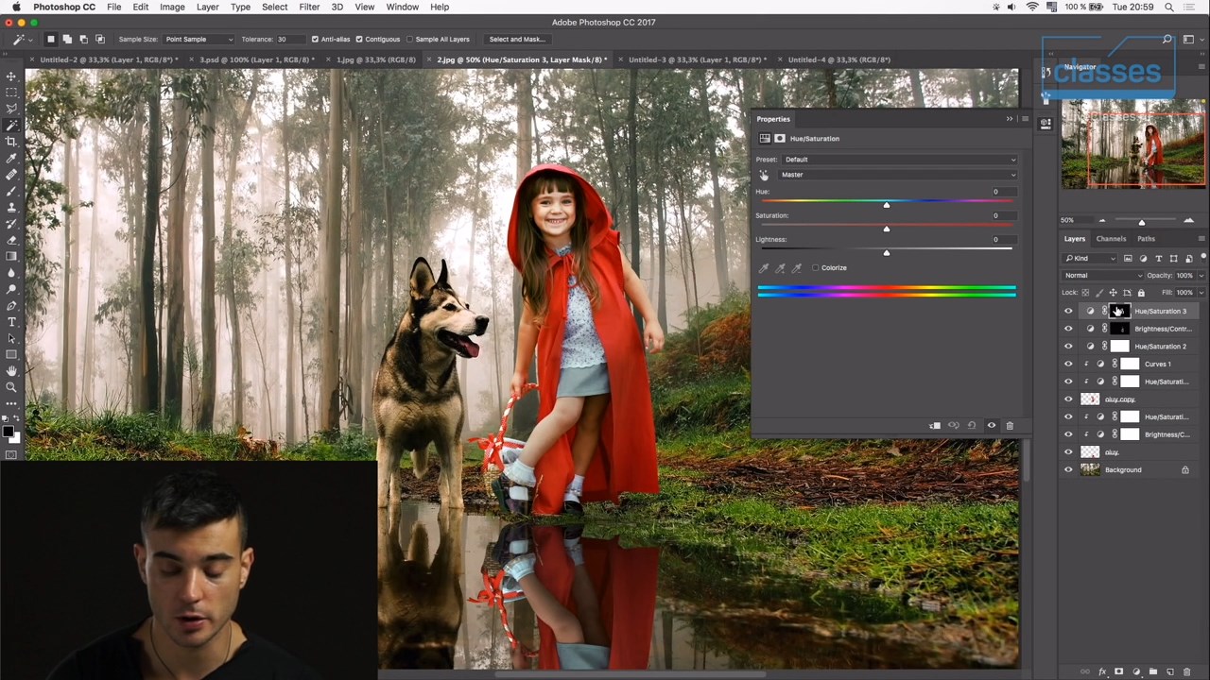Delete adjustment layer via Properties trash icon
Image resolution: width=1210 pixels, height=680 pixels.
[x=1010, y=426]
